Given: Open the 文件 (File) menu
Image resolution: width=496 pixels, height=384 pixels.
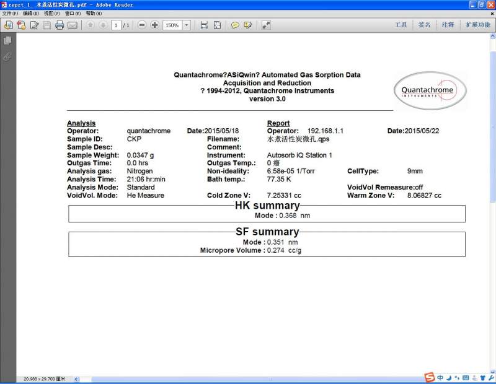Looking at the screenshot, I should coord(10,13).
